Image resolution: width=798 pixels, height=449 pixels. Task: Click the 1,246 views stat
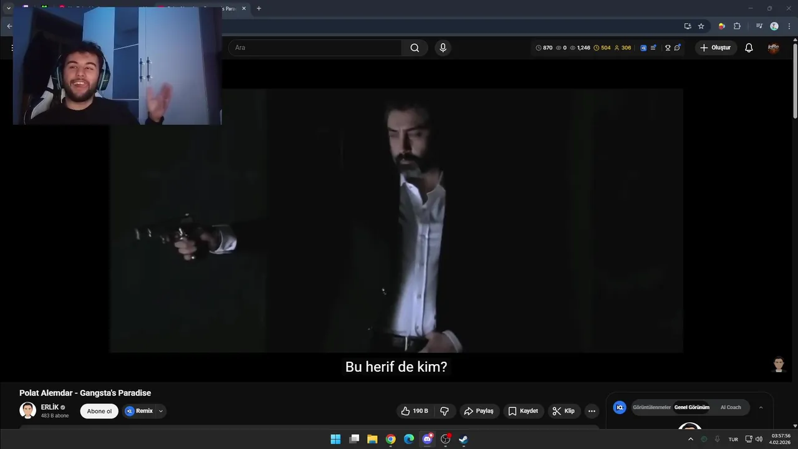coord(580,47)
